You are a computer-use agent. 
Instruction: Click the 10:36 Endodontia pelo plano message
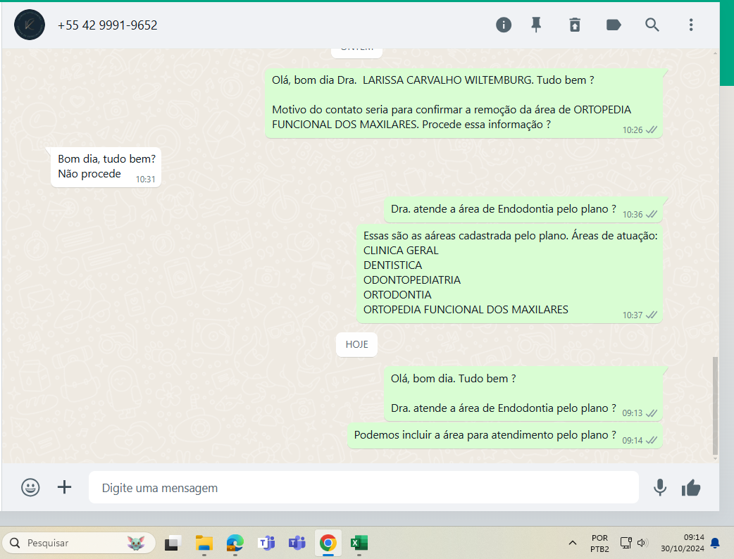point(523,210)
